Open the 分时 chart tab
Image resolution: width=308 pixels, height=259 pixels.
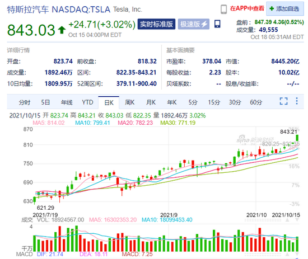click(x=25, y=102)
